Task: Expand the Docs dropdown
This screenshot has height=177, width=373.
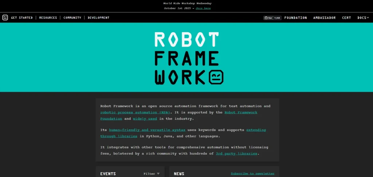Action: [x=363, y=18]
